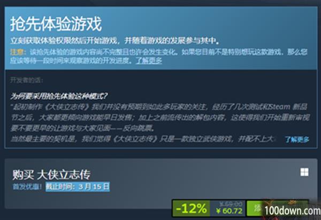Click the green -12% discount badge
This screenshot has height=220, width=321.
click(x=191, y=209)
